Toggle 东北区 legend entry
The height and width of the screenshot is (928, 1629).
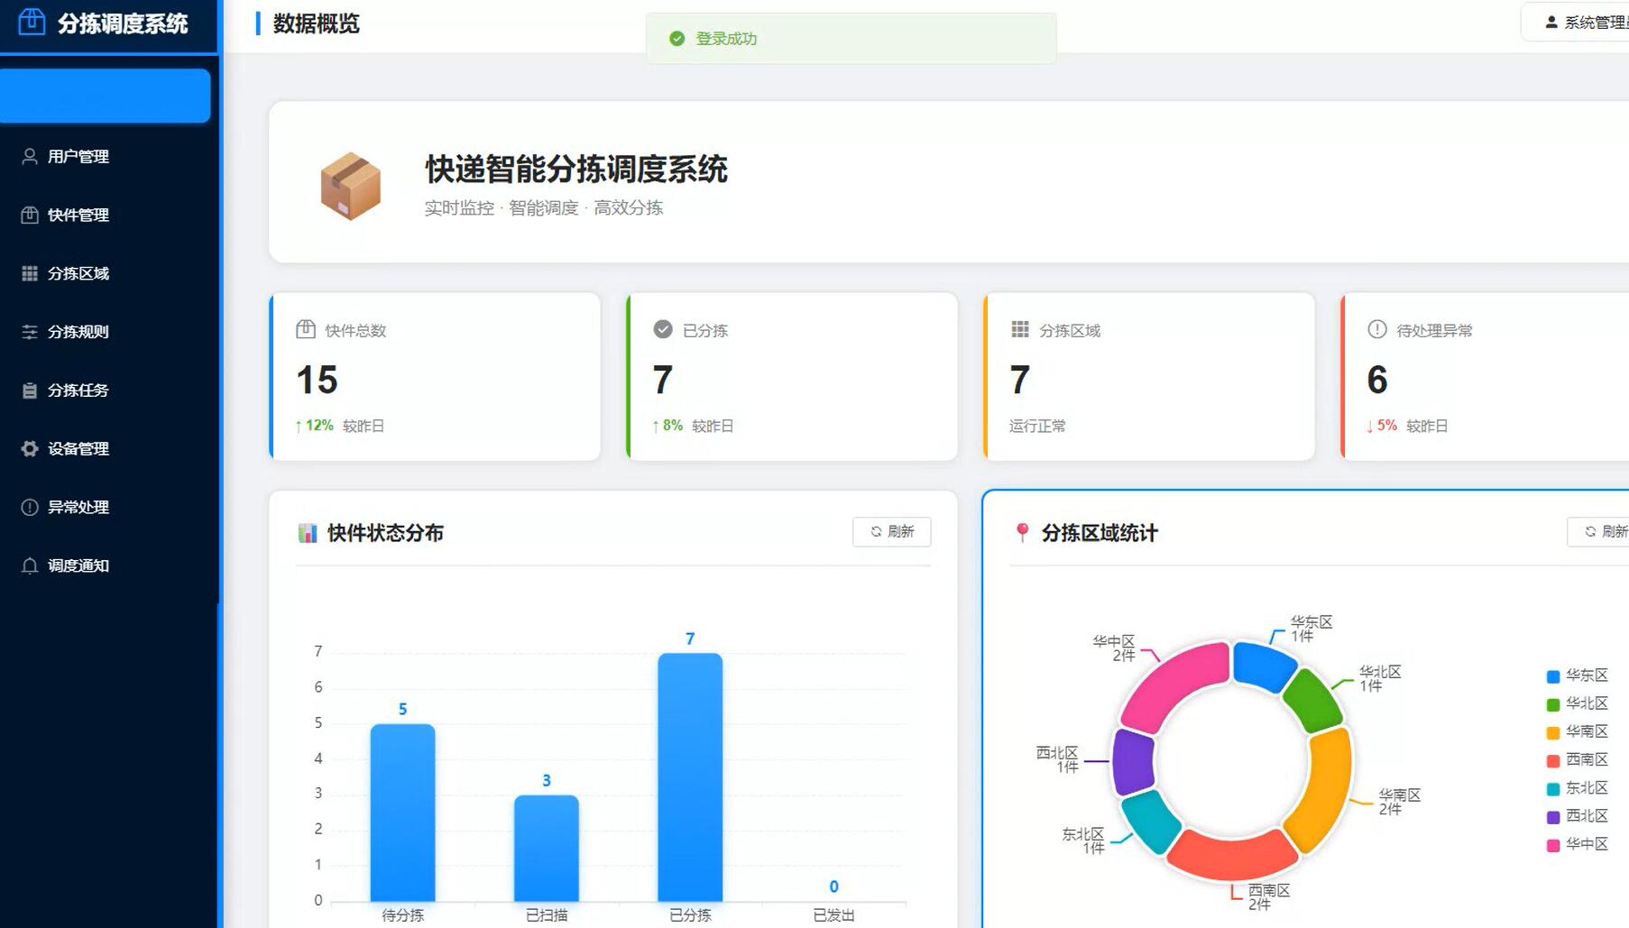point(1578,788)
